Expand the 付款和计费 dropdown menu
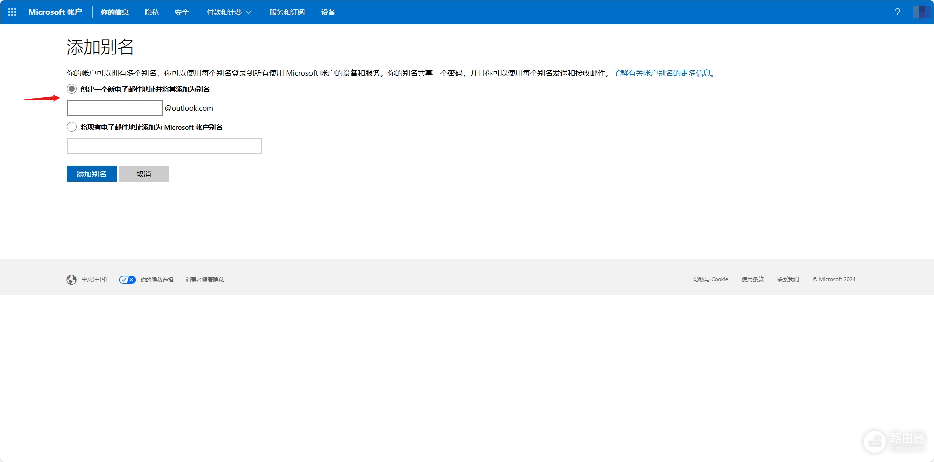 coord(229,12)
